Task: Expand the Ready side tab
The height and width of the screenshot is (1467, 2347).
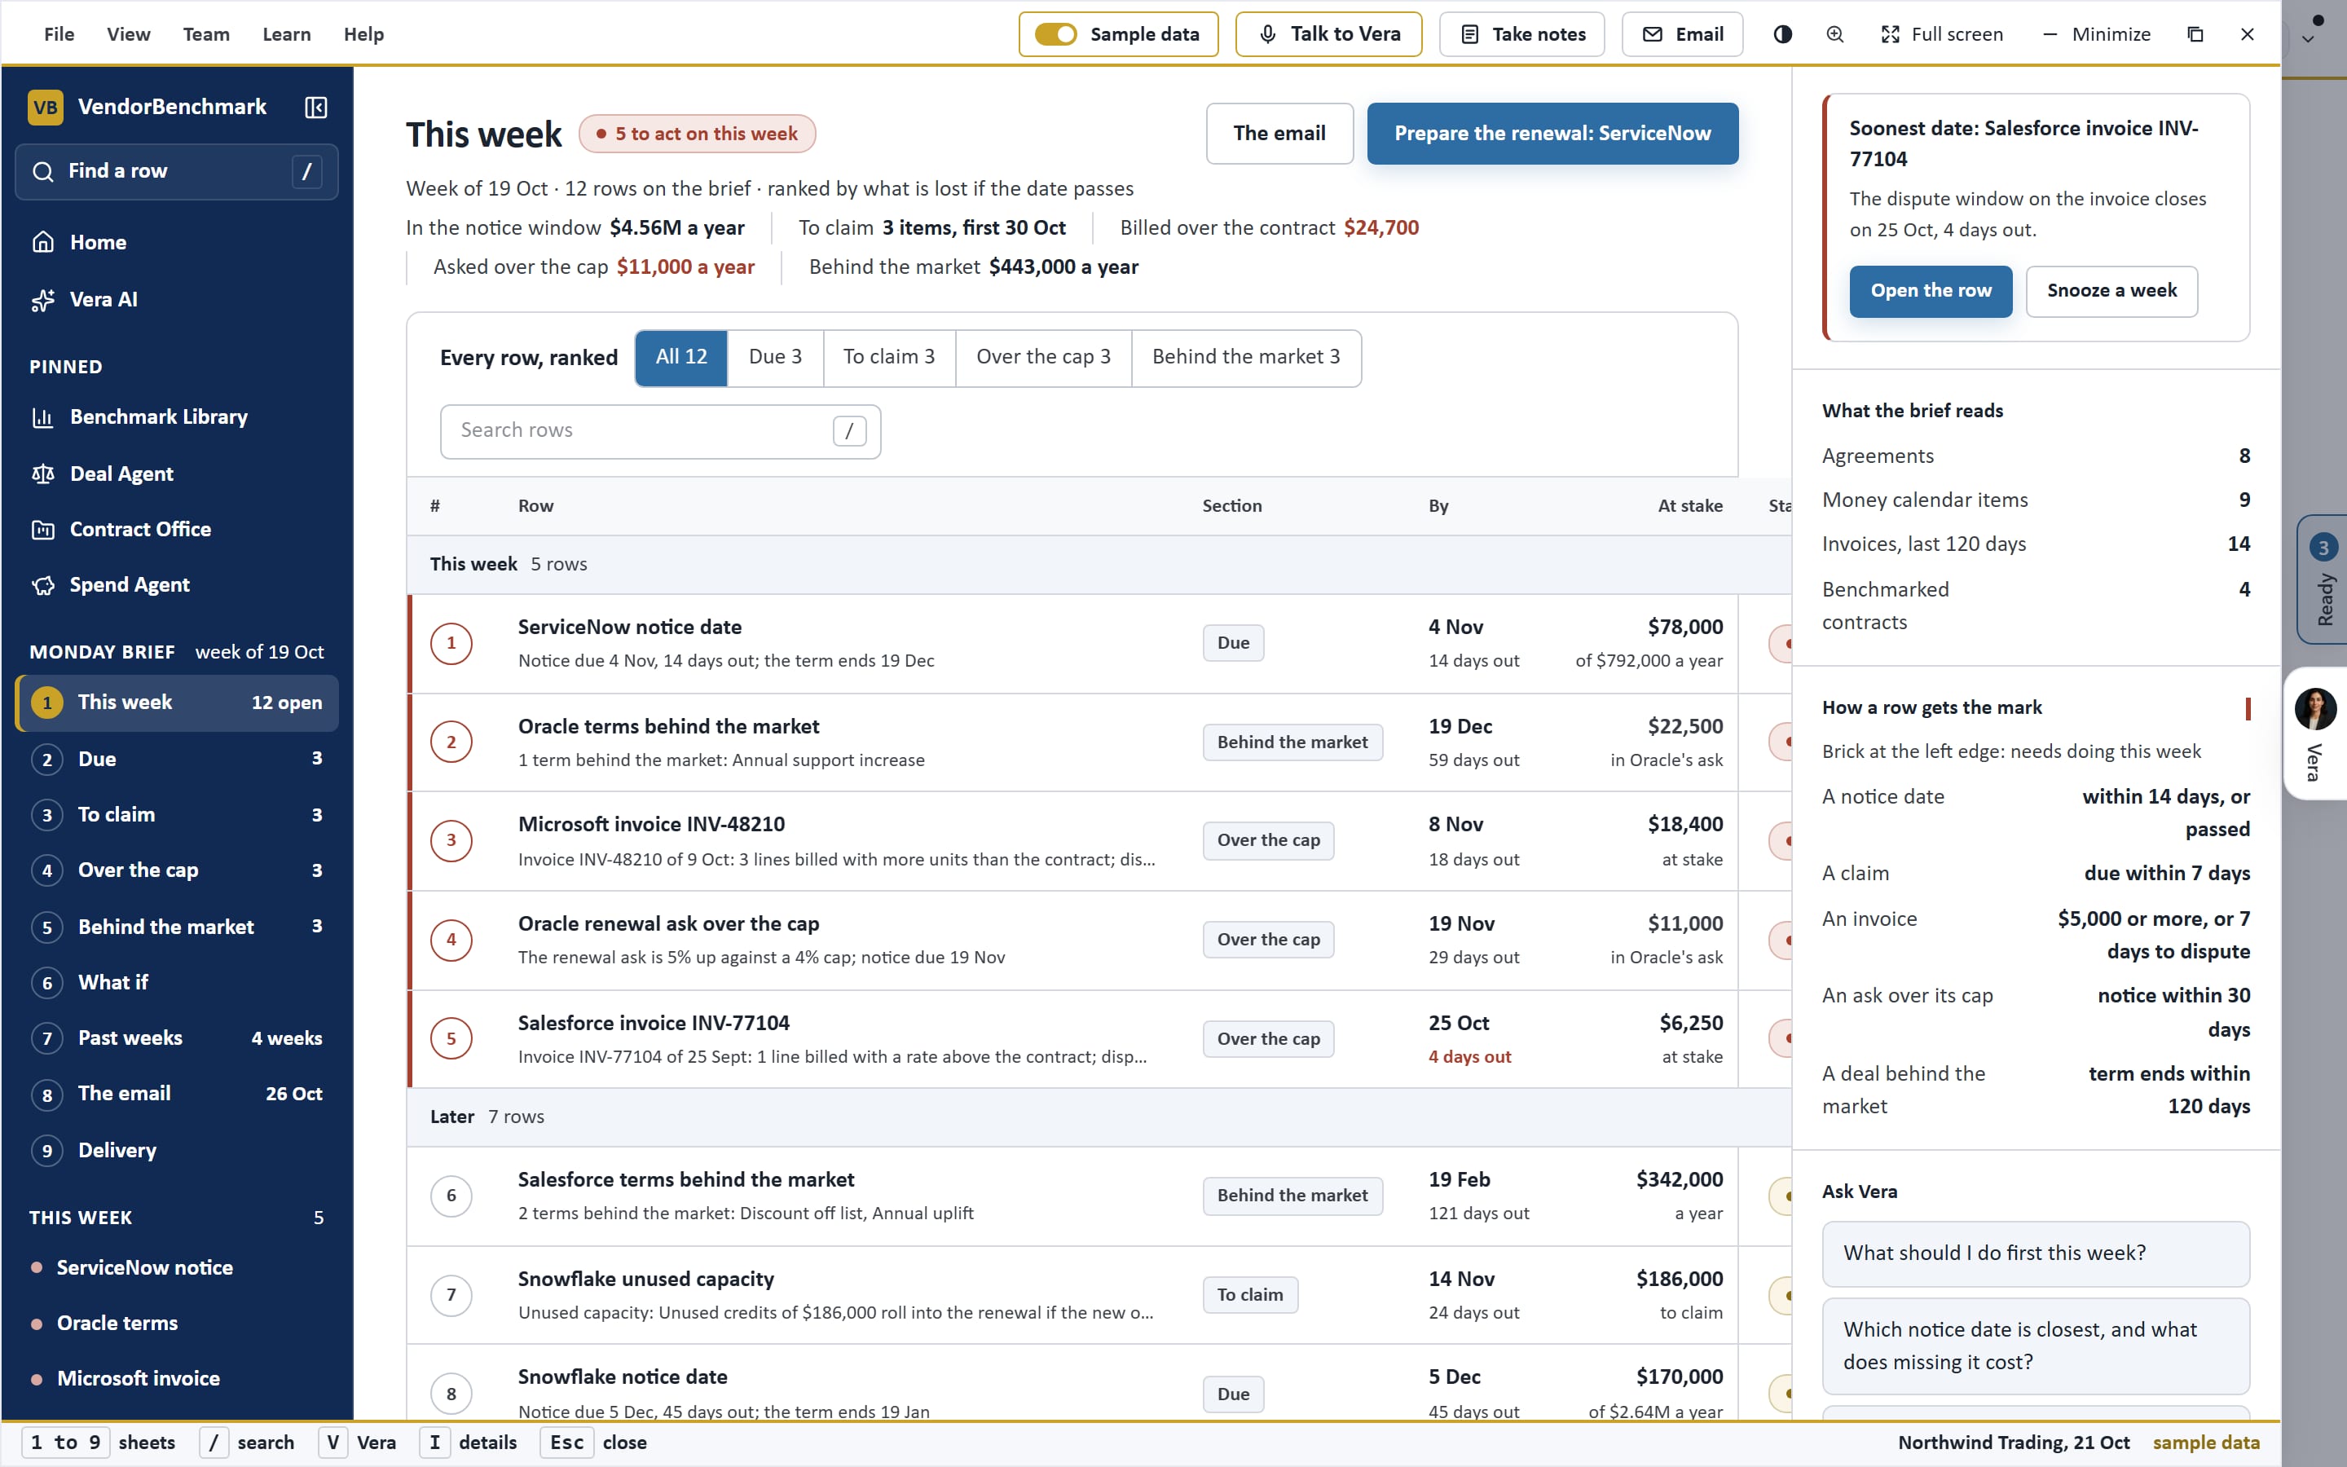Action: tap(2323, 580)
